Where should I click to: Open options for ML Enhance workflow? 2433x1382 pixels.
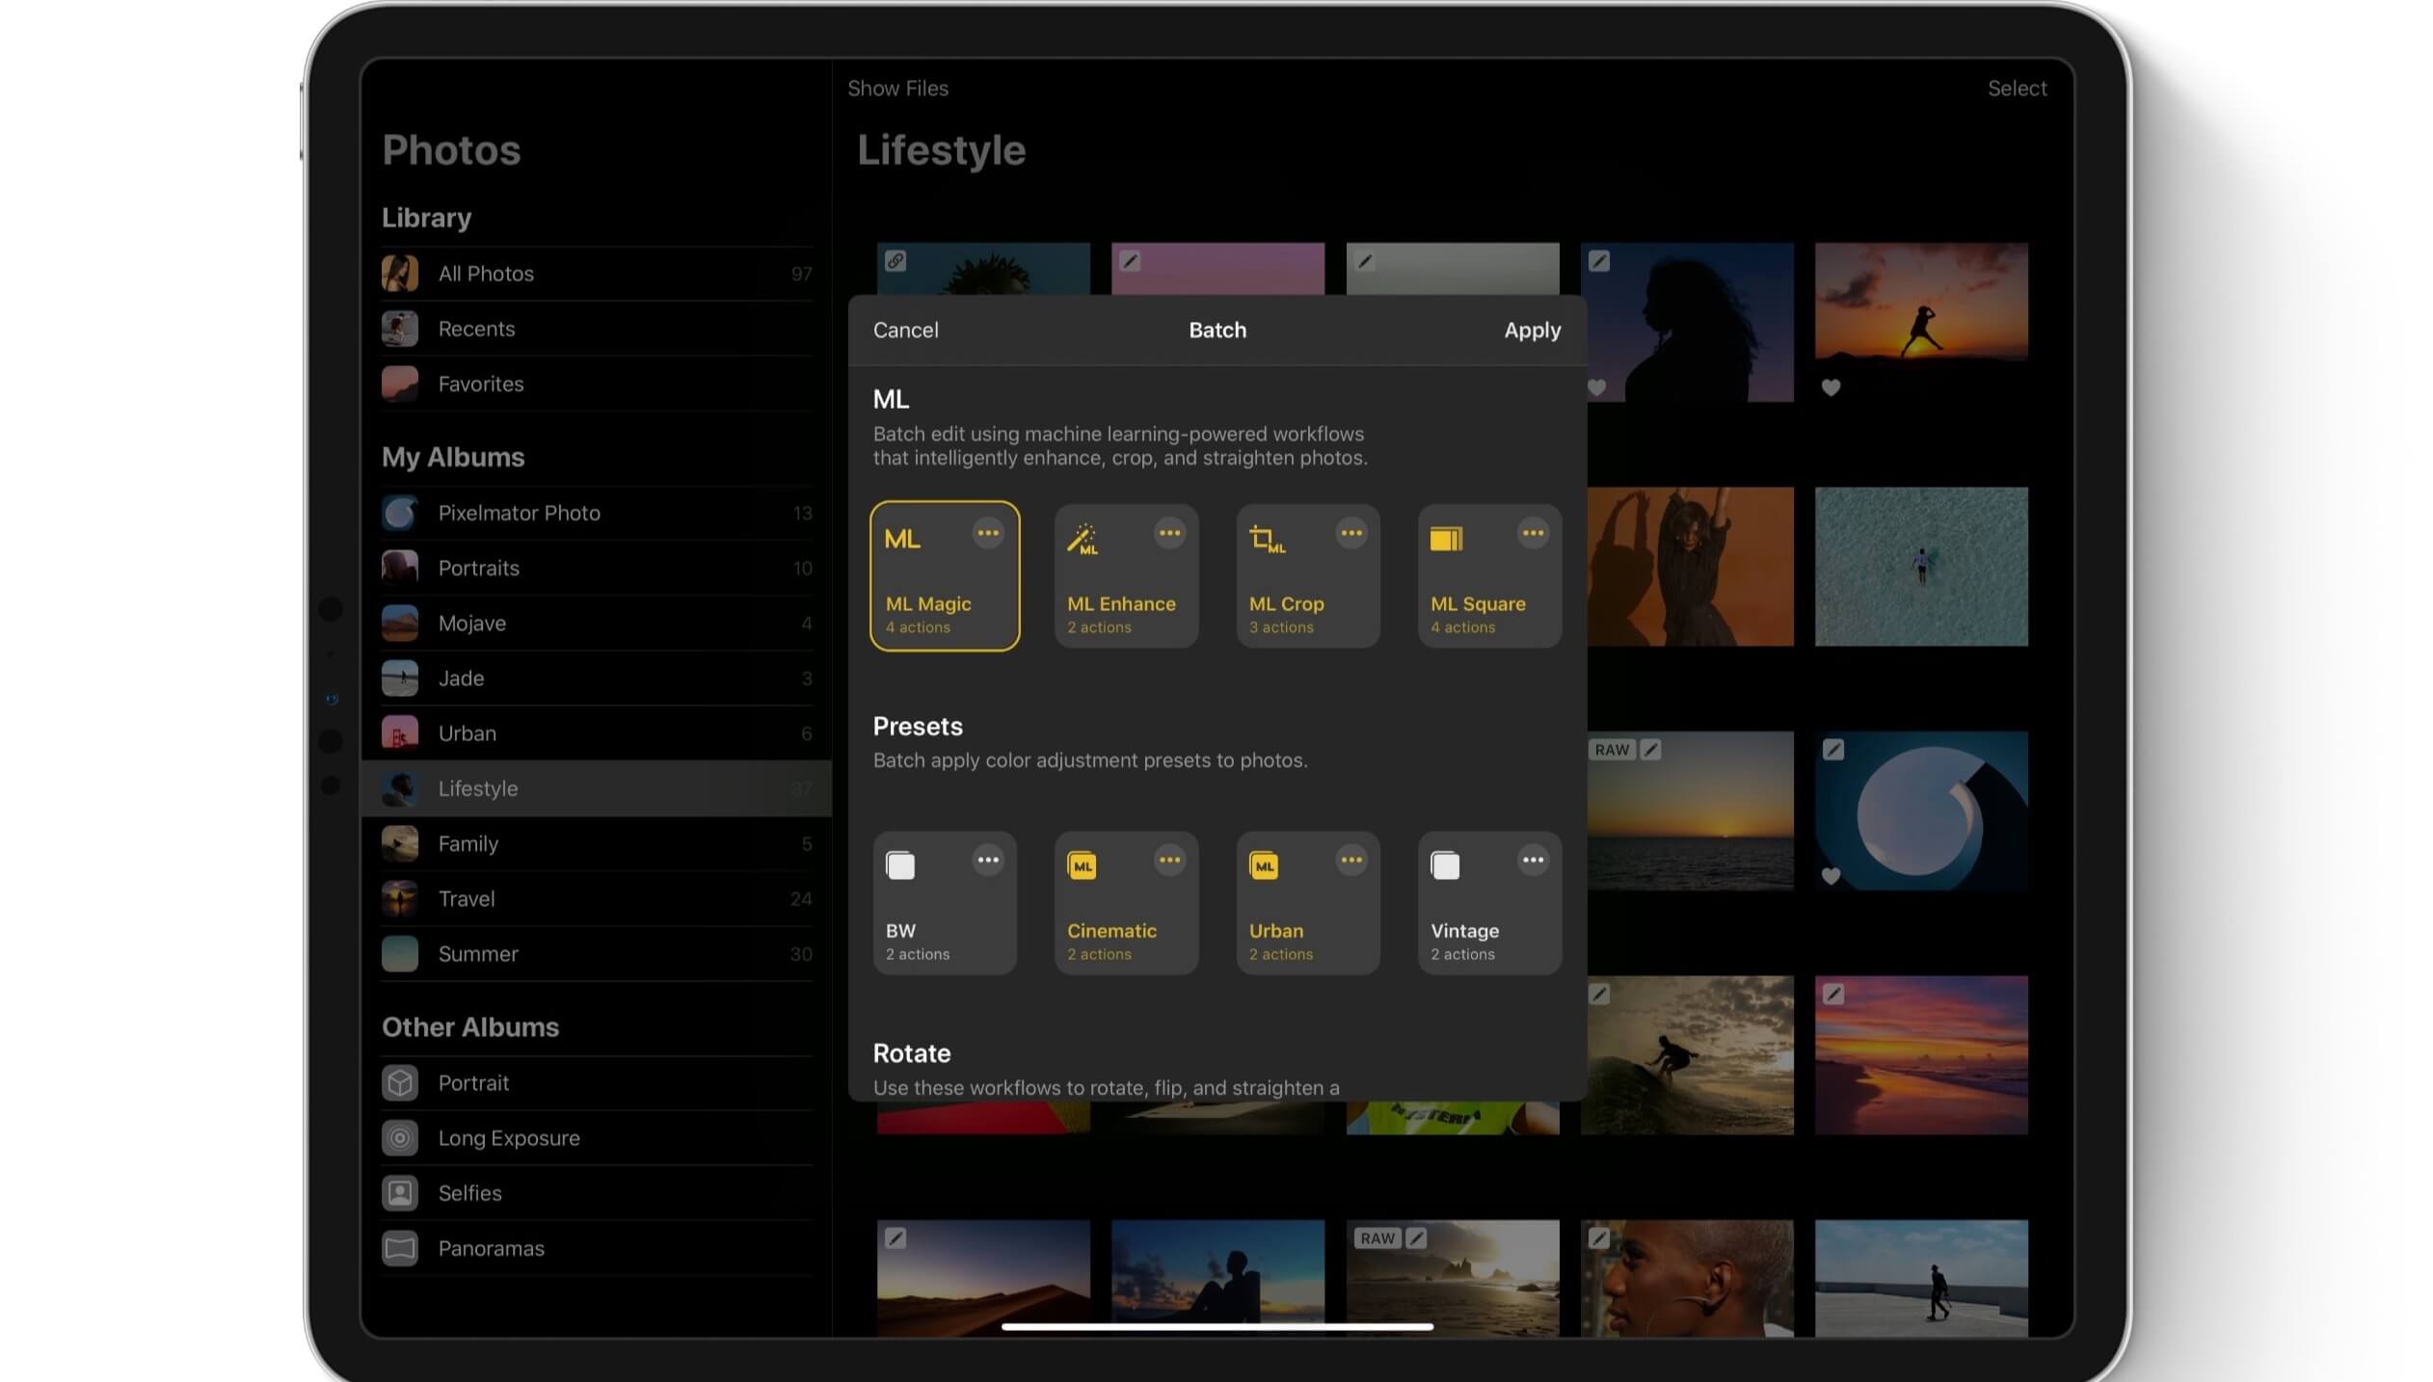pyautogui.click(x=1169, y=533)
